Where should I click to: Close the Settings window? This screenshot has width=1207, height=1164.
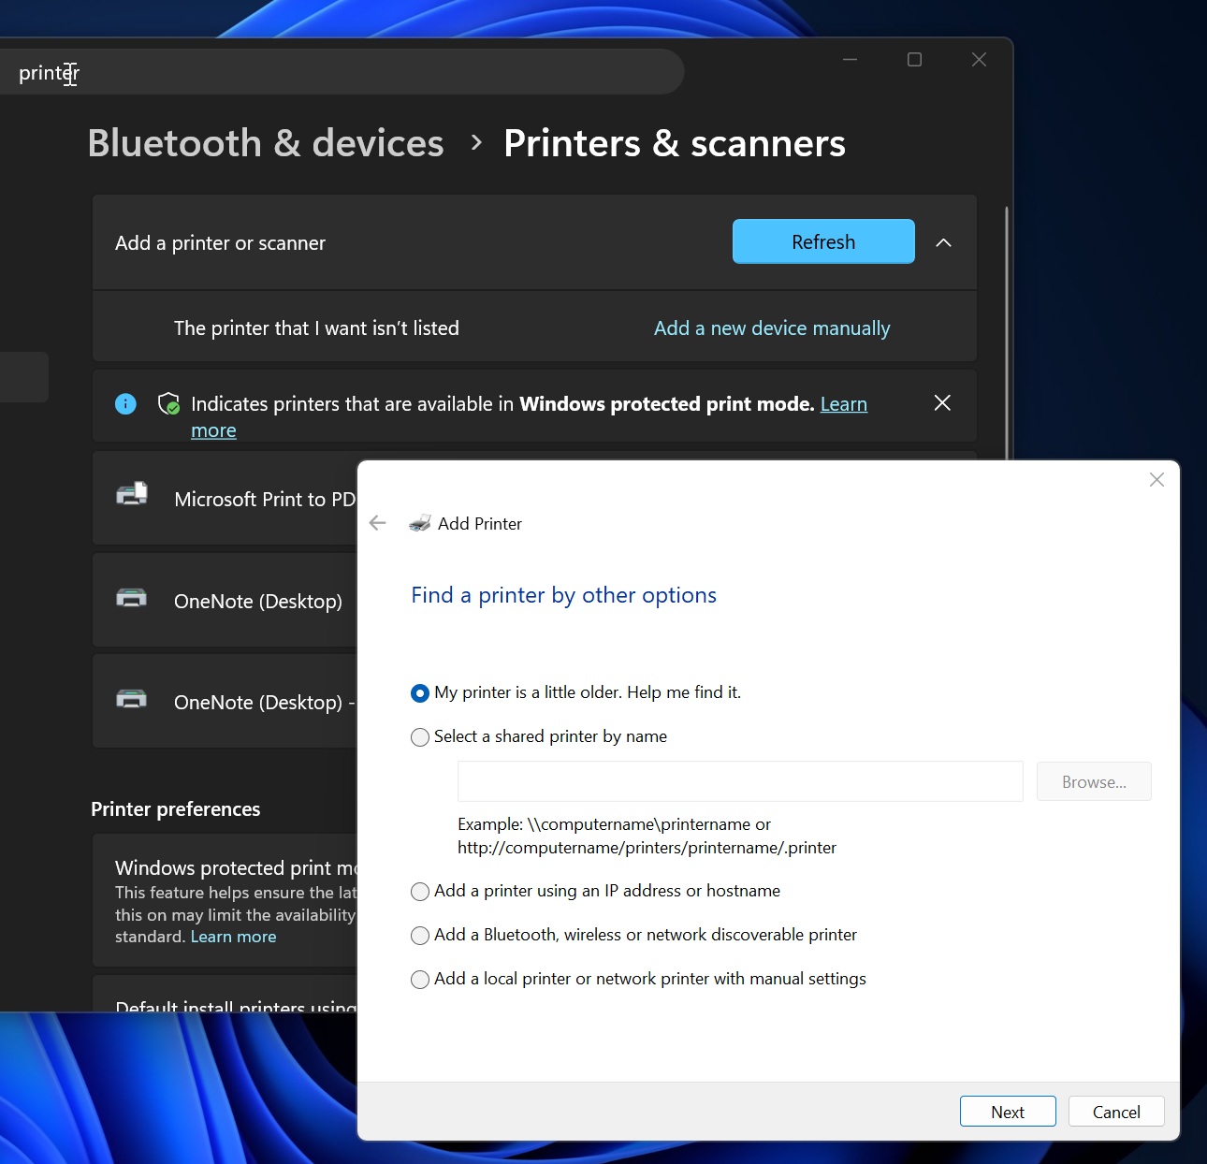click(x=979, y=60)
